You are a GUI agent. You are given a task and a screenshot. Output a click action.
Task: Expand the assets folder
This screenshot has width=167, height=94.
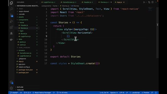(21, 17)
